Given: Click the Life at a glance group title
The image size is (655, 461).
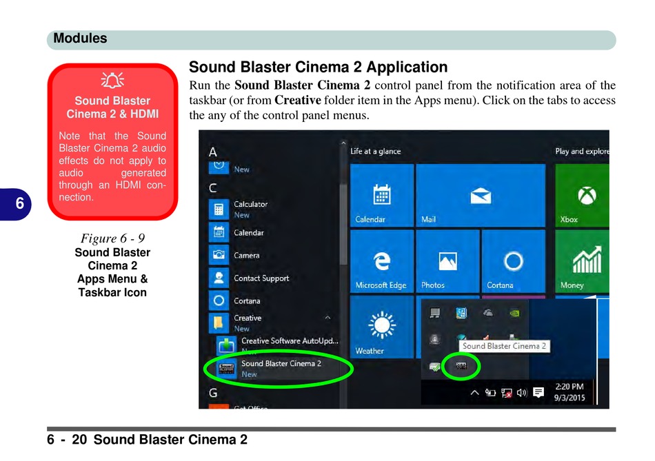Looking at the screenshot, I should (x=375, y=151).
